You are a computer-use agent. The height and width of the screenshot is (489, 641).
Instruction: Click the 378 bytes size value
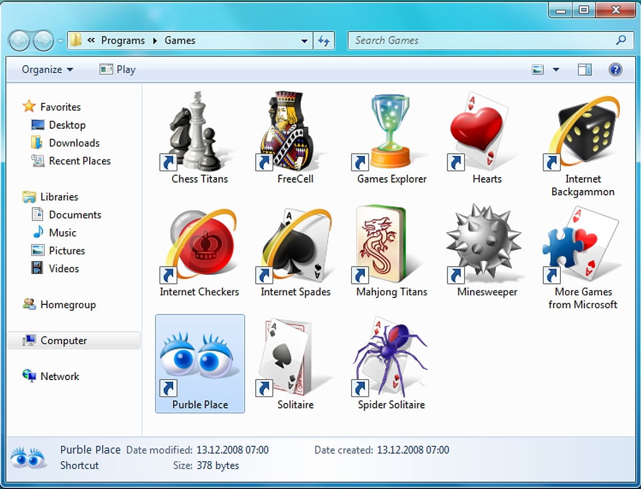pos(218,466)
